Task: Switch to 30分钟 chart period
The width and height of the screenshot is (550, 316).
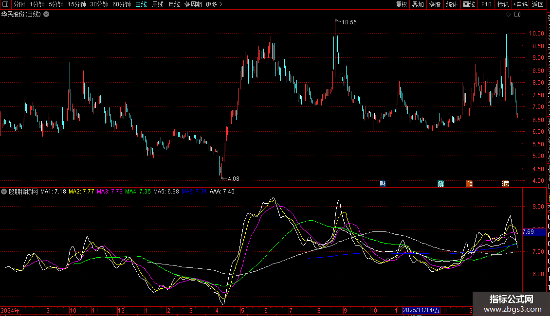Action: click(99, 4)
